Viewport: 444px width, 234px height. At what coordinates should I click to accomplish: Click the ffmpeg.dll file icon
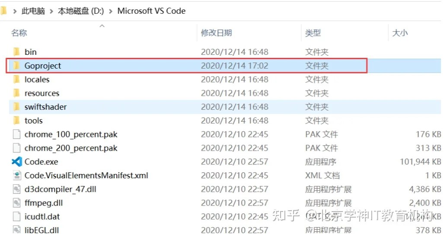coord(17,203)
